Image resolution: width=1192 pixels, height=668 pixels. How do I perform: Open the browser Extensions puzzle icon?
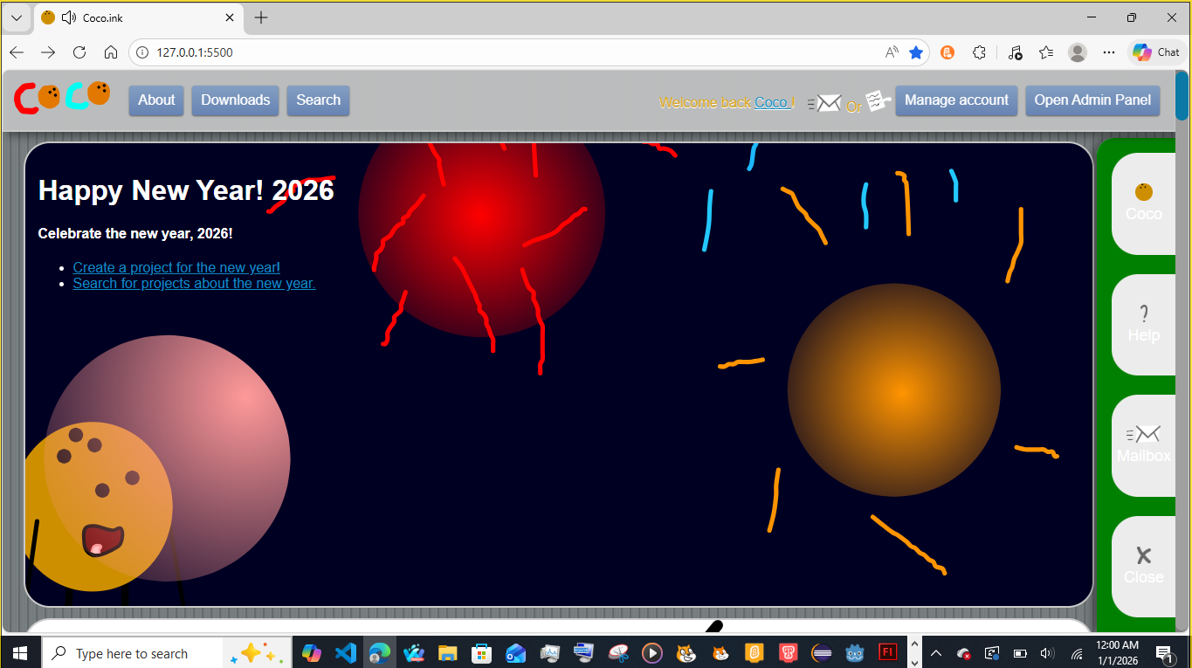click(979, 52)
